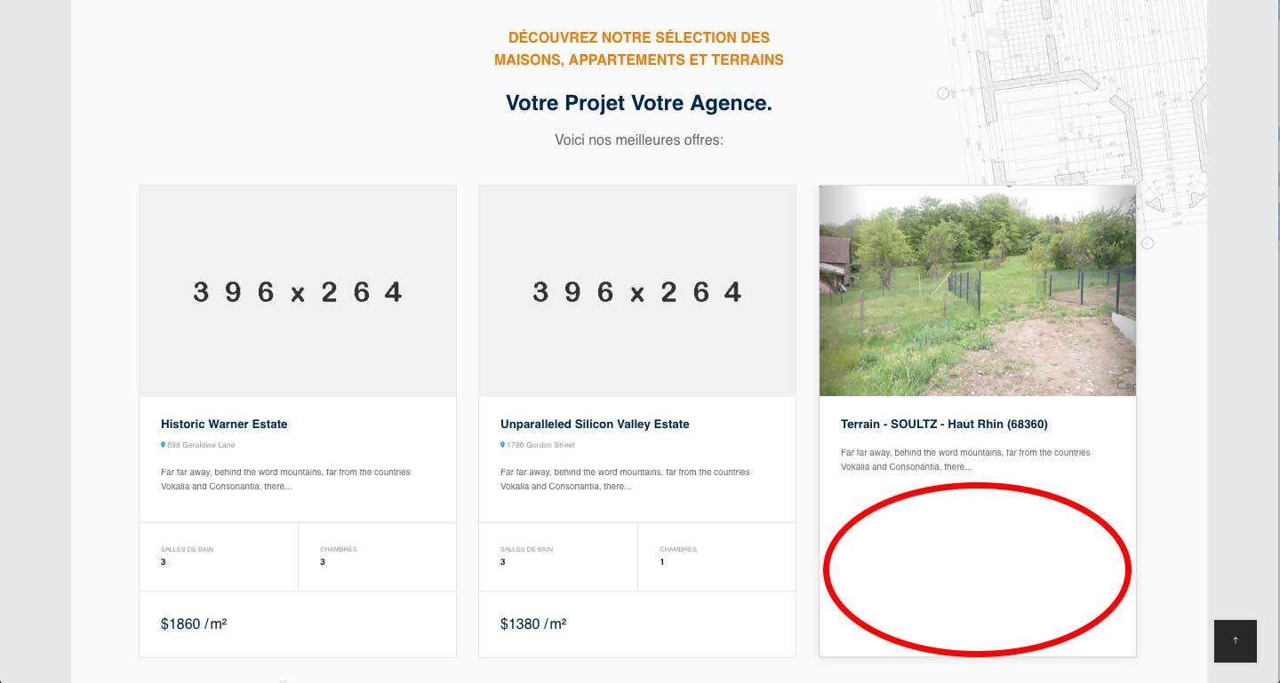Click the "Votre Projet Votre Agence." heading
Screen dimensions: 1280x683
[x=638, y=103]
